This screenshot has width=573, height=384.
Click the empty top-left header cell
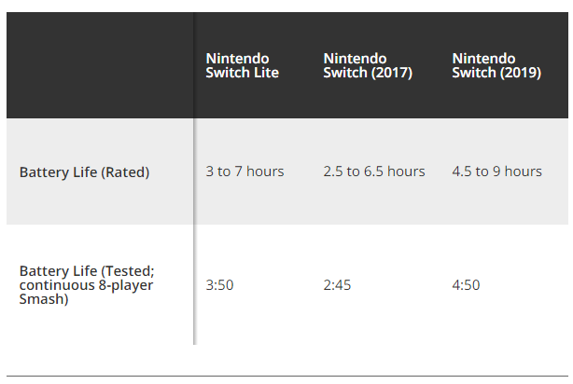click(x=100, y=65)
